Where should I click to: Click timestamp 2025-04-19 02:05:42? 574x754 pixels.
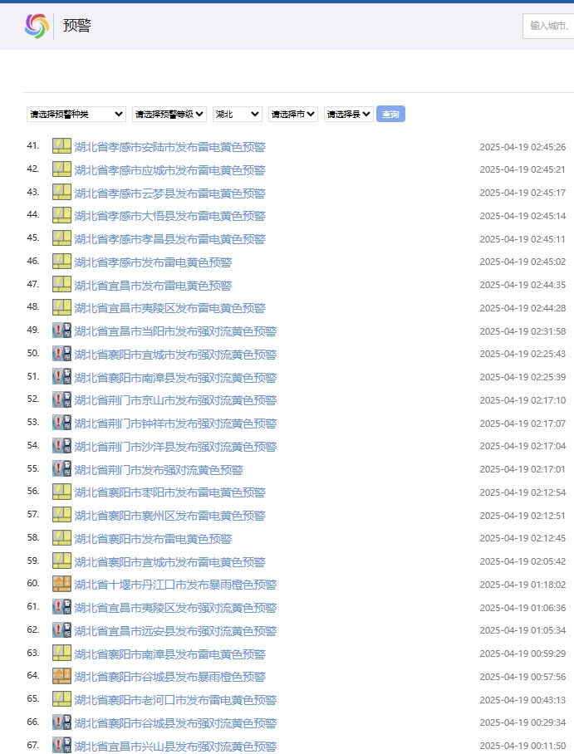(x=522, y=561)
